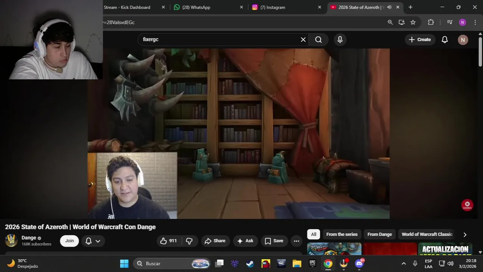Screen dimensions: 483x272
Task: Mute the YouTube tab via speaker icon
Action: [389, 7]
